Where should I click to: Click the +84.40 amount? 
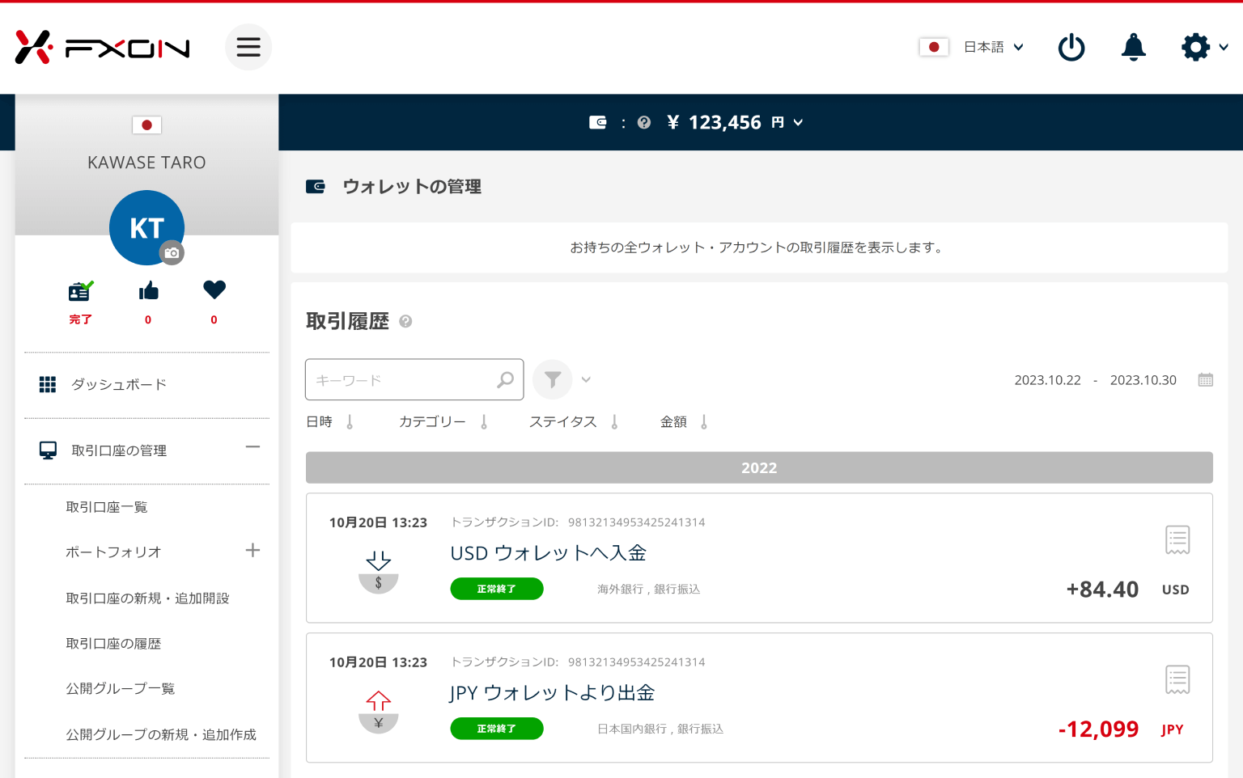click(1102, 589)
